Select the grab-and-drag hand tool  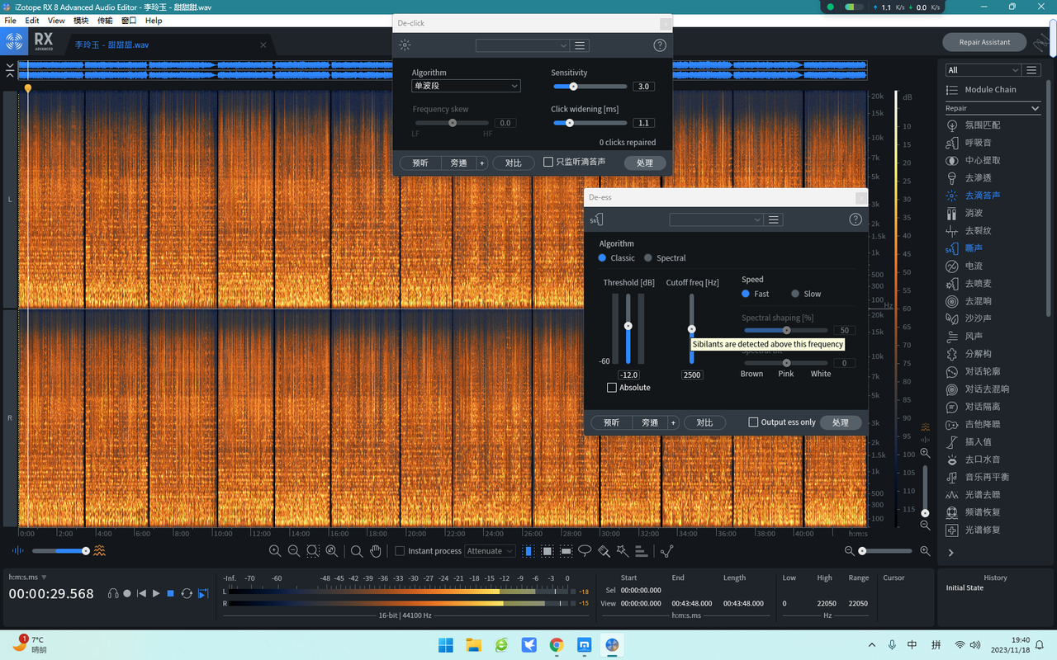point(376,551)
